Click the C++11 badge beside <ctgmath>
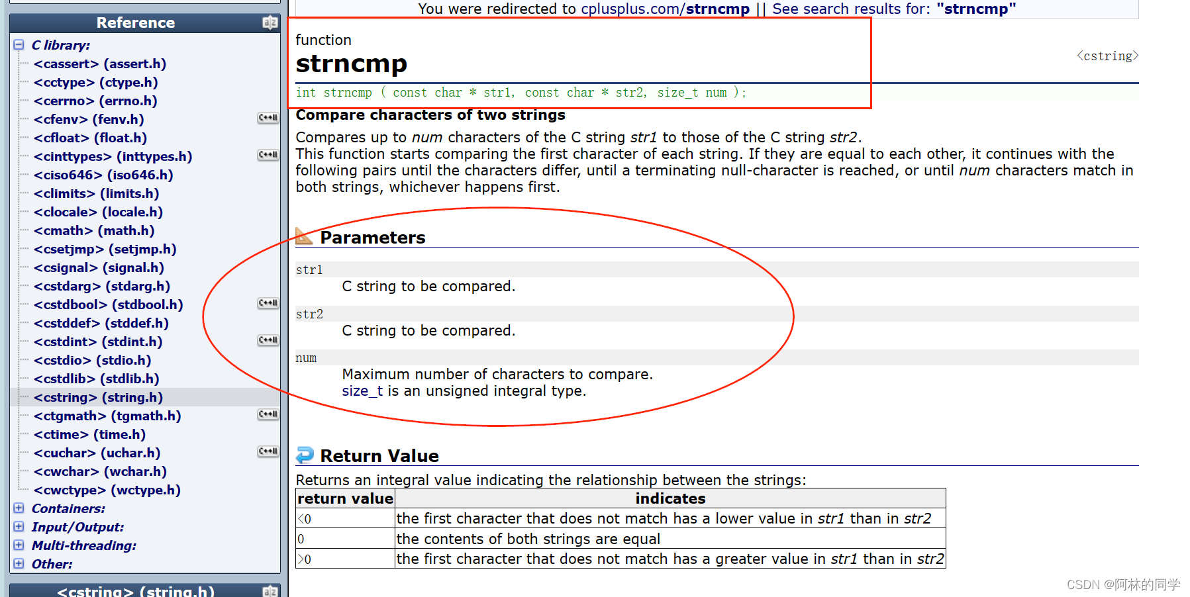This screenshot has height=597, width=1190. [x=268, y=414]
